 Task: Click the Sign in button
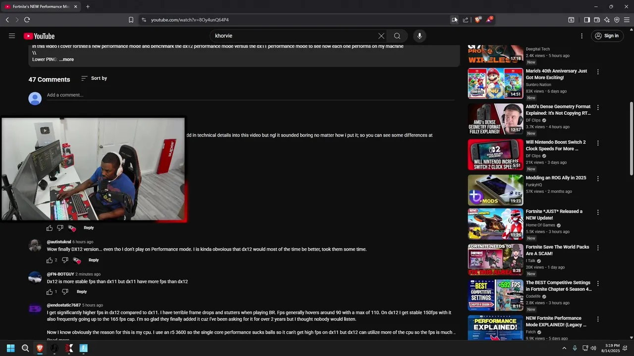pos(607,36)
